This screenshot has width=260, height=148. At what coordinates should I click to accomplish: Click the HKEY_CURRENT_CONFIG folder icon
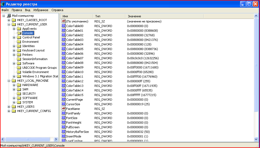click(14, 111)
